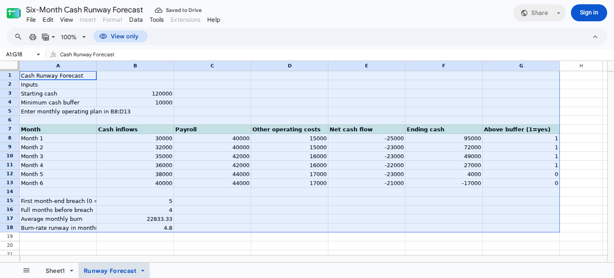Click Average monthly burn value 22833.33

coord(135,219)
